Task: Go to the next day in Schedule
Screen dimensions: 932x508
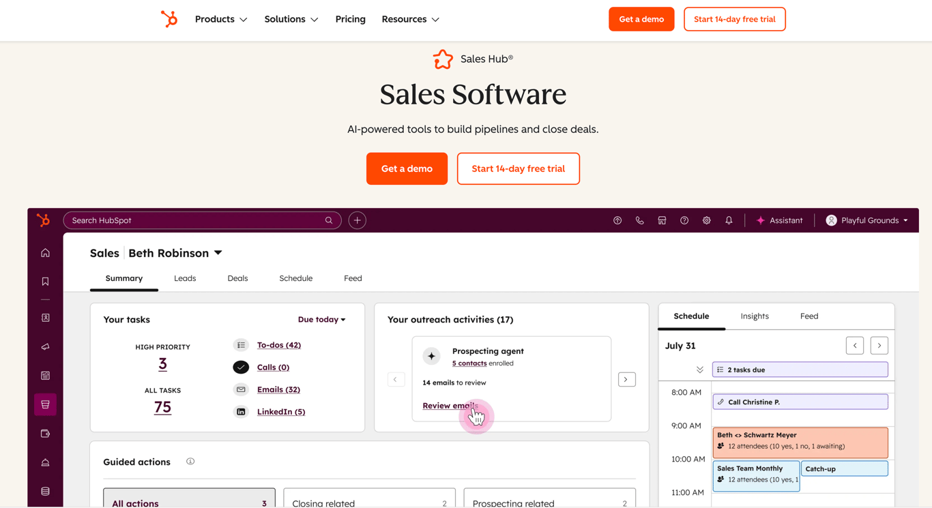Action: pyautogui.click(x=879, y=346)
